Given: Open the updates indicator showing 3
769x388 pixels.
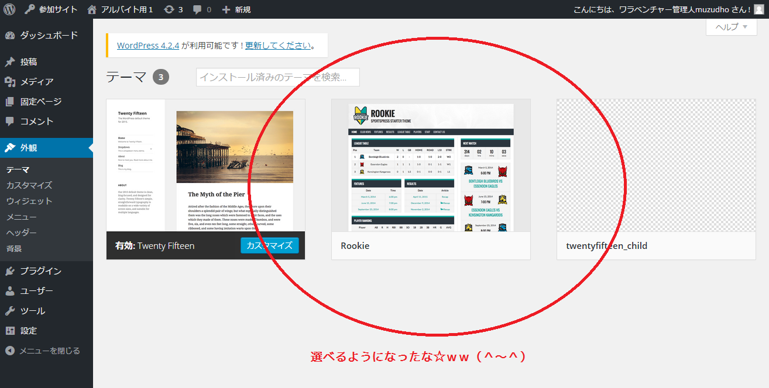Looking at the screenshot, I should click(173, 9).
